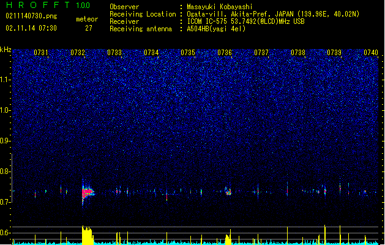Click the 1.0 kHz frequency label
385x245 pixels.
coord(5,110)
